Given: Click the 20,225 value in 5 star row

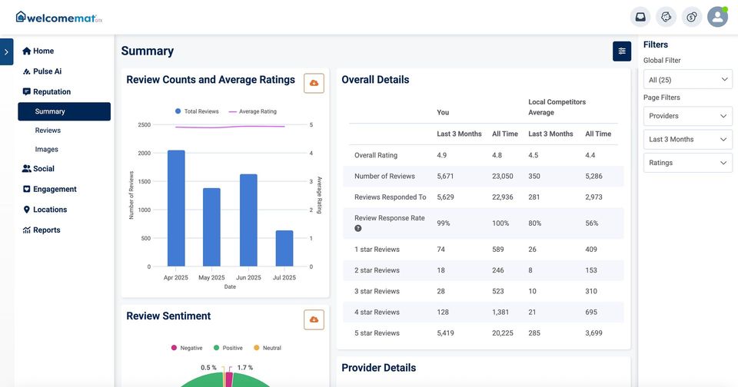Looking at the screenshot, I should click(x=503, y=333).
